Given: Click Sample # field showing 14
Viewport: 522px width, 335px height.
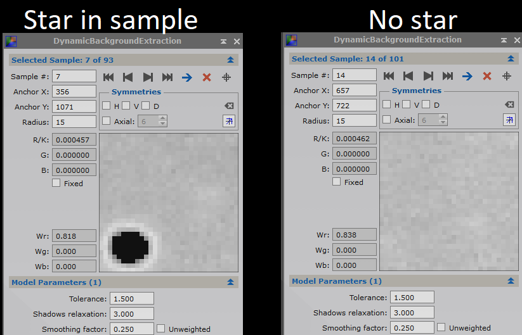Looking at the screenshot, I should coord(355,75).
